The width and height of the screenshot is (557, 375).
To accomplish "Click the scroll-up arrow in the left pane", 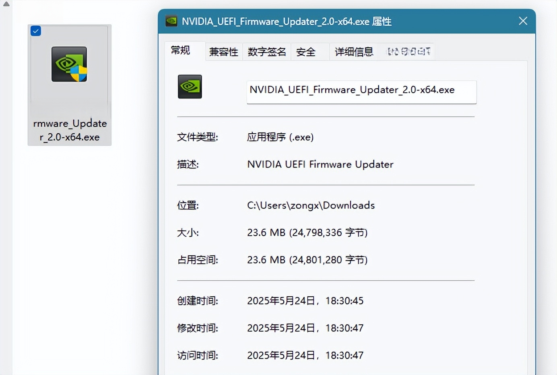I will click(x=6, y=4).
